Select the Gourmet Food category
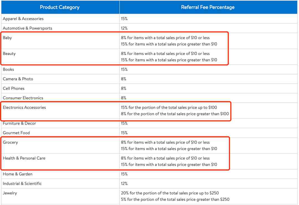Viewport: 299px width, 205px height. (16, 133)
